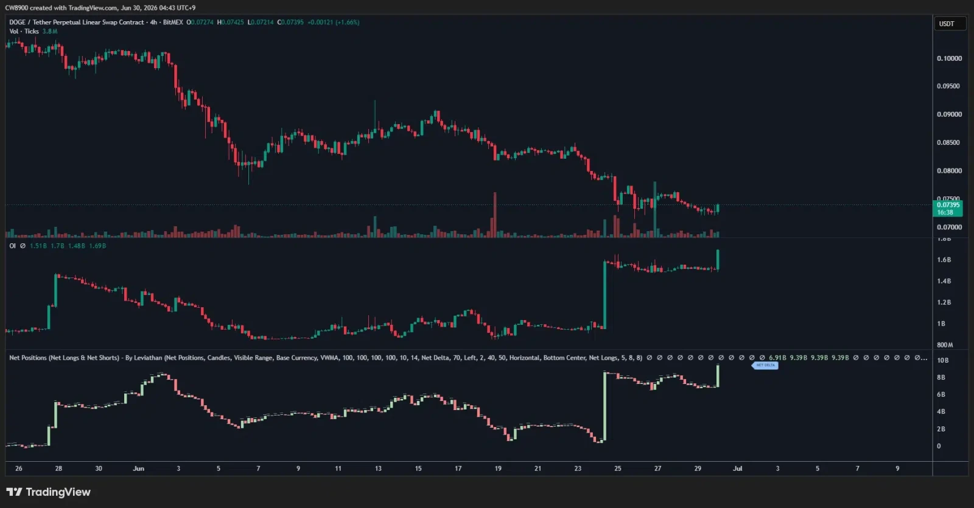
Task: Click the 2B net positions axis label
Action: (941, 429)
